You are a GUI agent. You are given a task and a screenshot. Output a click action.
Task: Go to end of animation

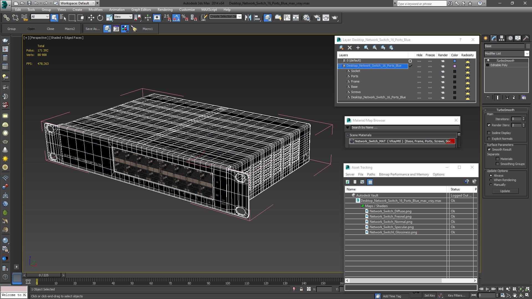tap(501, 289)
